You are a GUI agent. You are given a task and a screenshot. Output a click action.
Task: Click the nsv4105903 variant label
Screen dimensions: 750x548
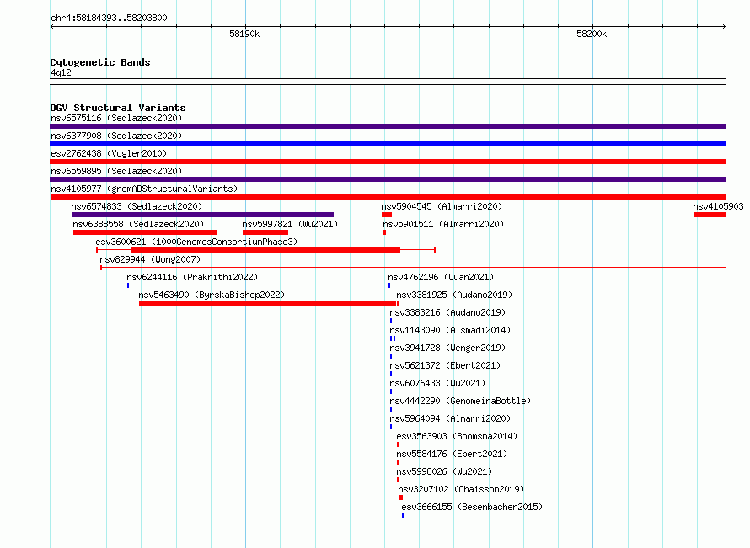718,206
